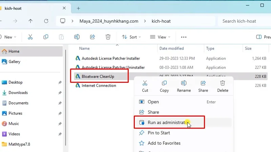Click the Rename icon in the toolbar
Viewport: 271px width, 152px height.
[x=77, y=37]
